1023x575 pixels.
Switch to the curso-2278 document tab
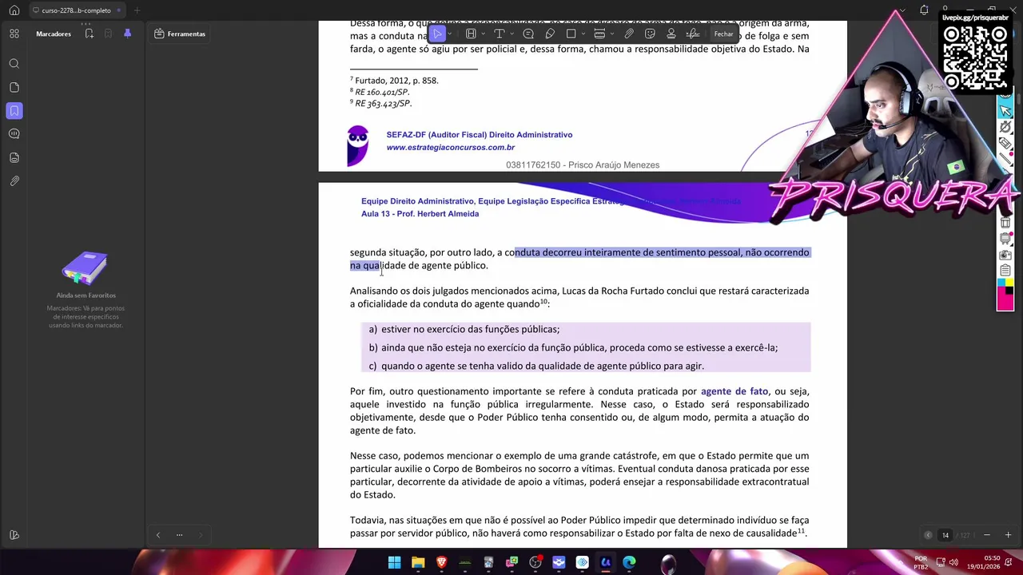tap(76, 10)
